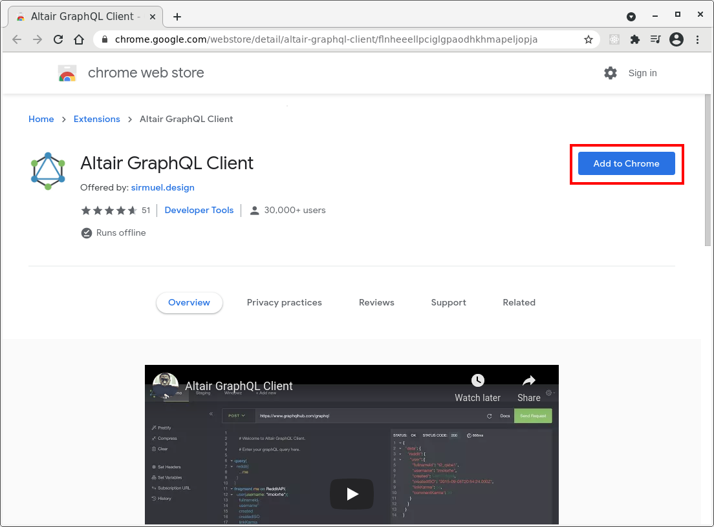Click the Altair GraphQL Client page heading
The width and height of the screenshot is (714, 527).
click(x=167, y=163)
